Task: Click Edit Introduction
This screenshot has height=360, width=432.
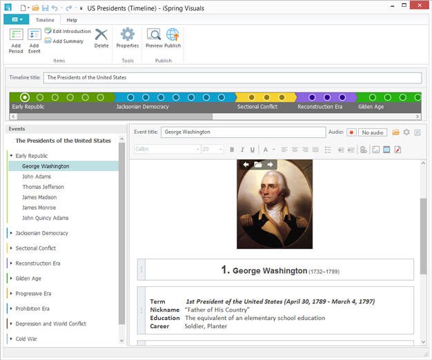Action: 68,31
